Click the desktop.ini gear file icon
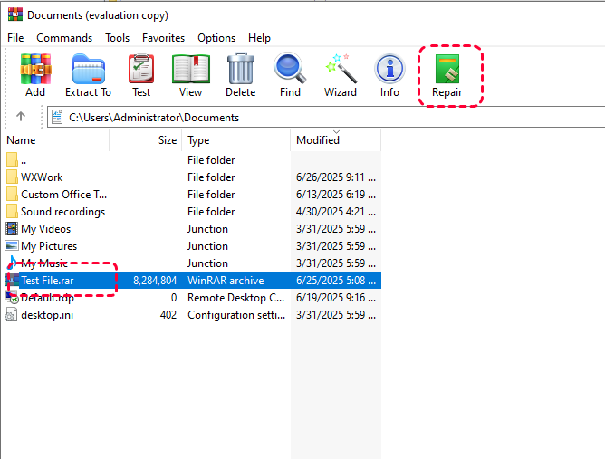605x459 pixels. (x=11, y=315)
